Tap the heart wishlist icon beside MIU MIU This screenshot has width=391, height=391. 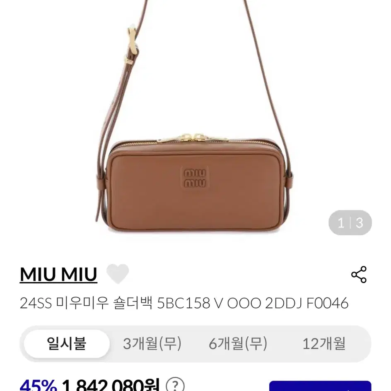coord(118,273)
